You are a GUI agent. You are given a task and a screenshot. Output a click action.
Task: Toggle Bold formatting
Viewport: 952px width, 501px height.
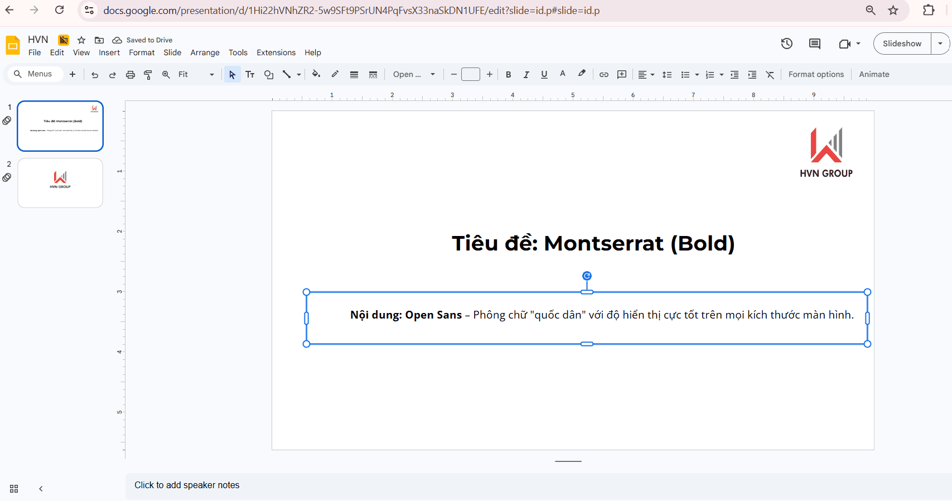coord(509,74)
